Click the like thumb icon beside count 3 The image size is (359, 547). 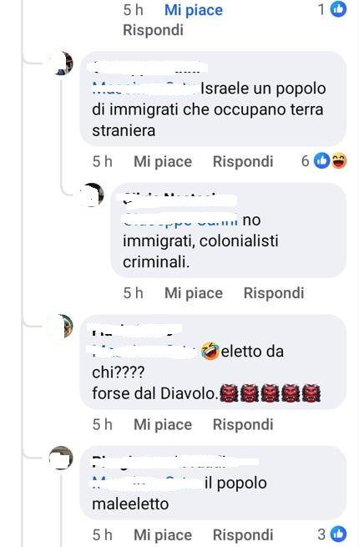point(338,534)
